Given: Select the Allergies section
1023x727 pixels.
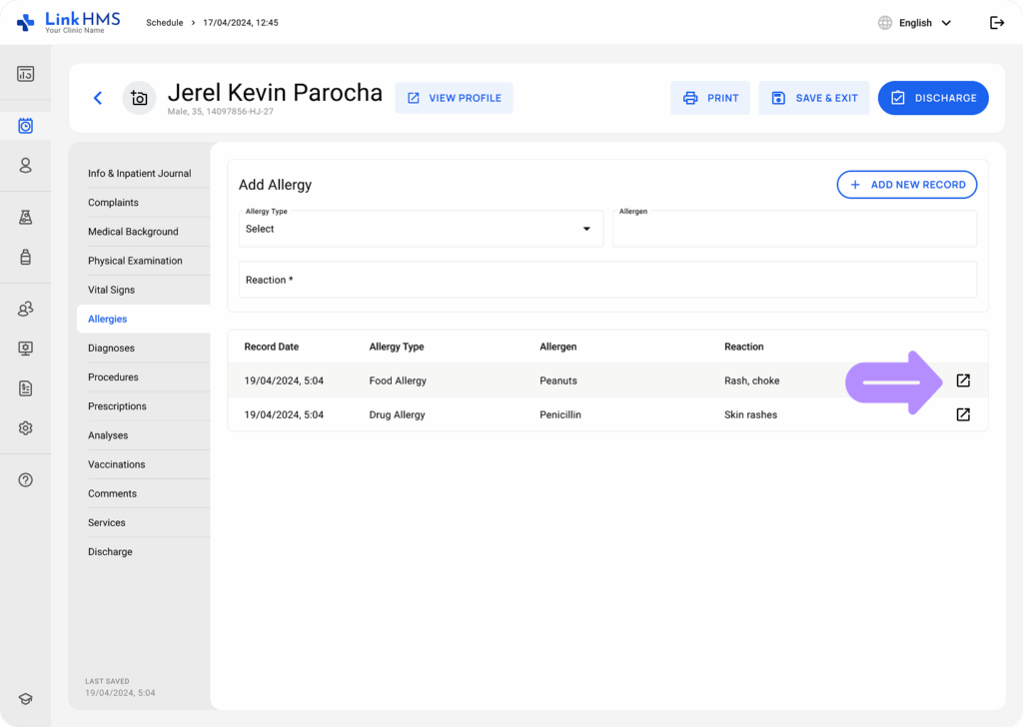Looking at the screenshot, I should [x=144, y=319].
